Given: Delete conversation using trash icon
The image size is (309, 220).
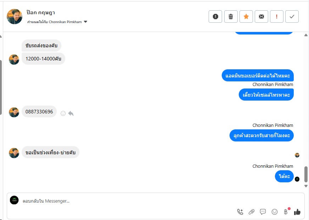Looking at the screenshot, I should coord(231,17).
